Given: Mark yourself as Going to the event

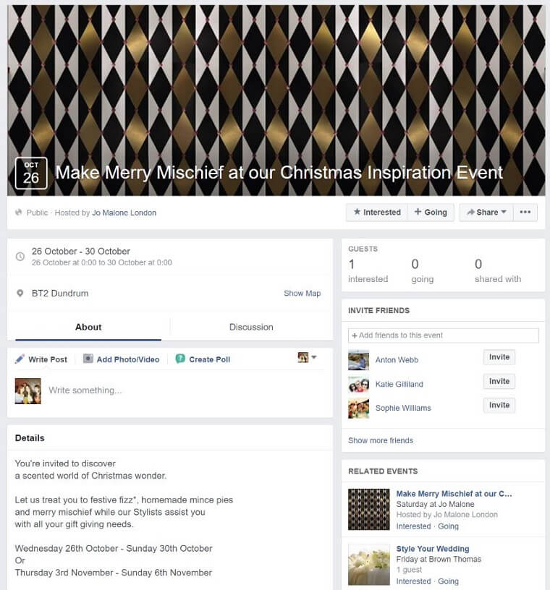Looking at the screenshot, I should (x=431, y=213).
